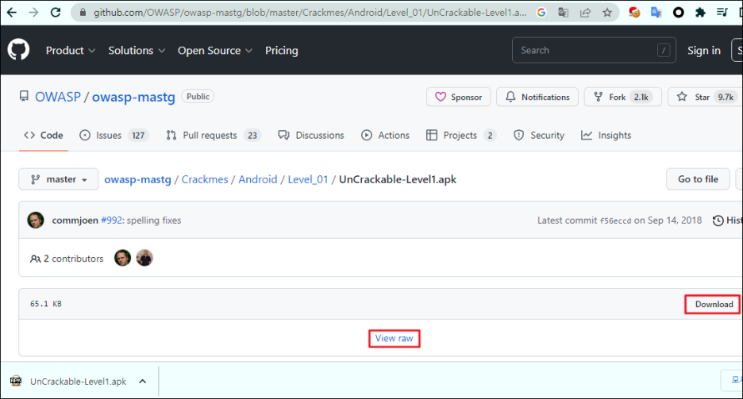View the Insights tab
743x399 pixels.
click(x=606, y=136)
